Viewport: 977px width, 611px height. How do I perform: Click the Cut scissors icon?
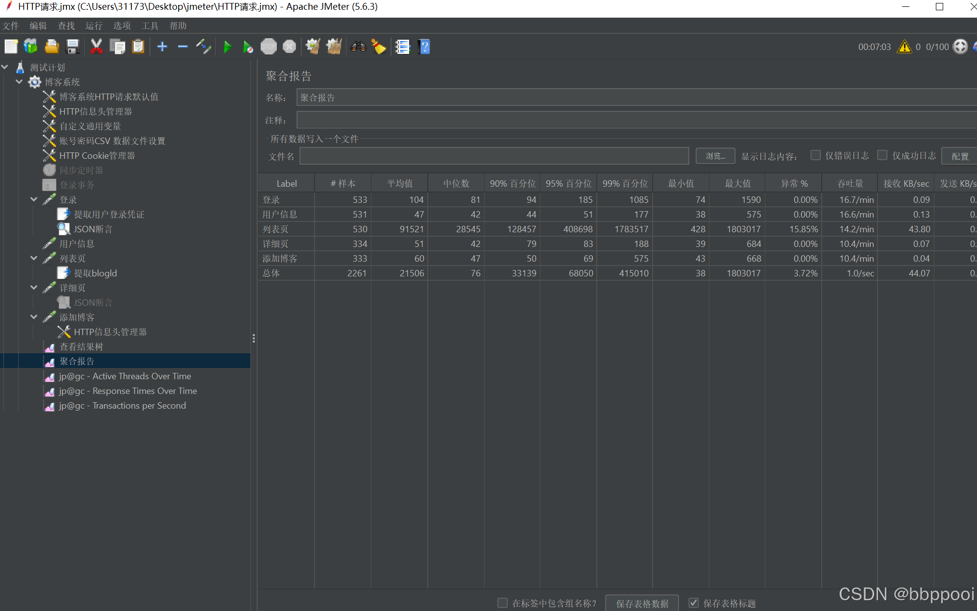click(x=96, y=47)
